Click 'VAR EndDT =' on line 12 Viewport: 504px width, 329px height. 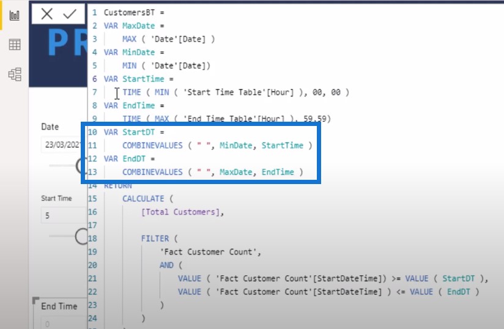(x=129, y=159)
